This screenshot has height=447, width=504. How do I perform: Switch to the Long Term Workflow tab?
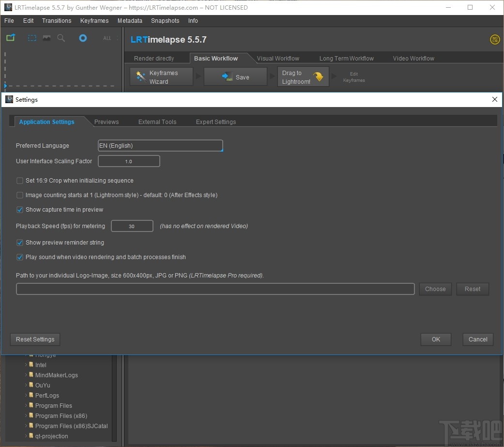347,59
